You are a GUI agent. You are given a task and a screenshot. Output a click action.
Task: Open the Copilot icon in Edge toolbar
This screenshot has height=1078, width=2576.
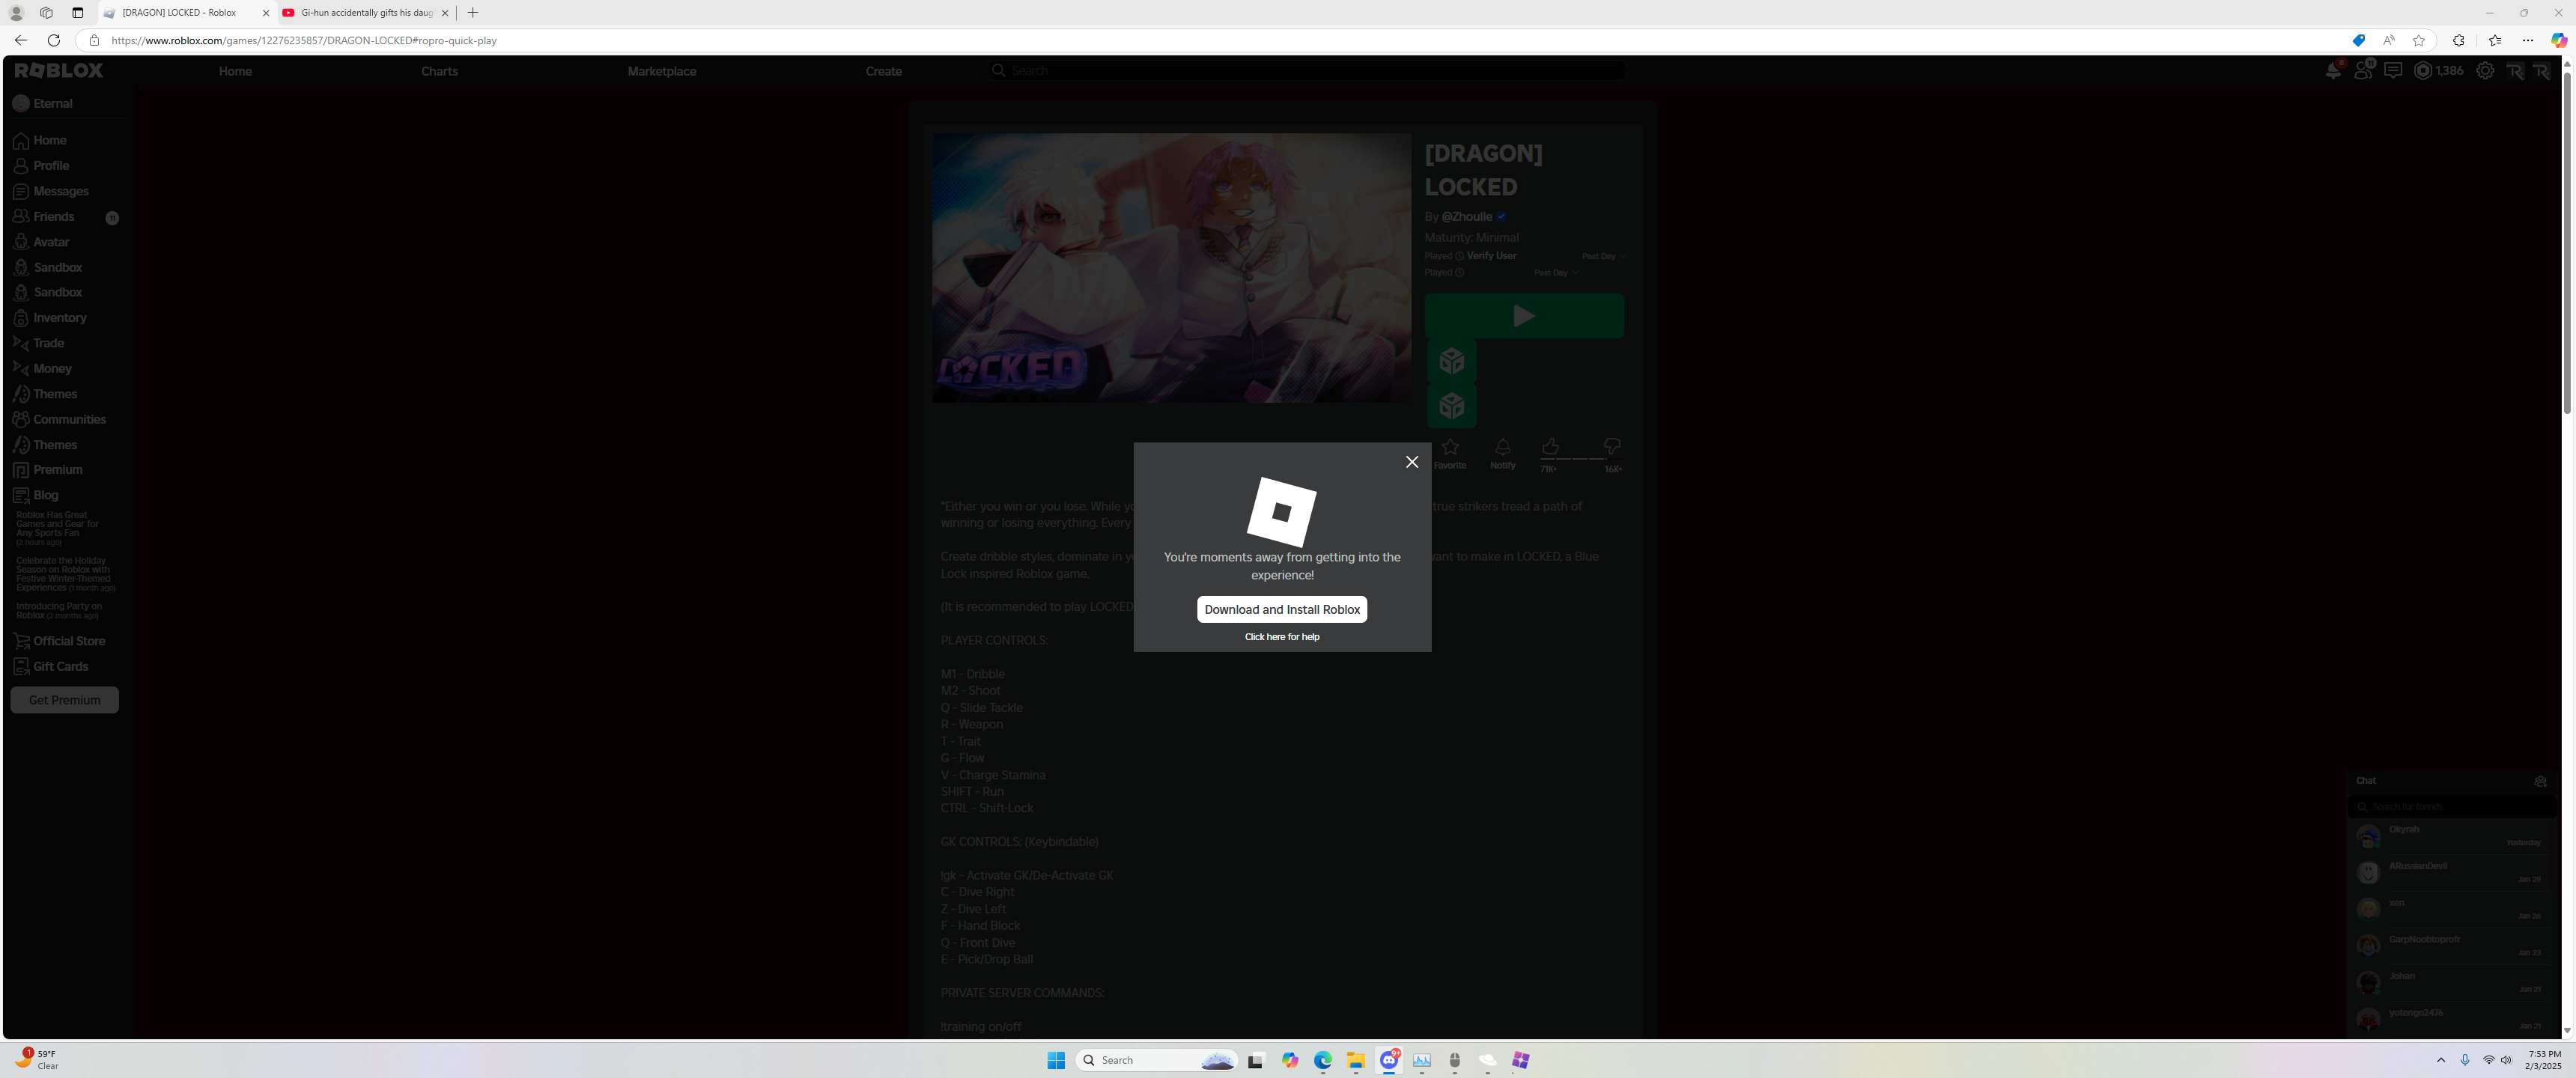coord(2558,40)
